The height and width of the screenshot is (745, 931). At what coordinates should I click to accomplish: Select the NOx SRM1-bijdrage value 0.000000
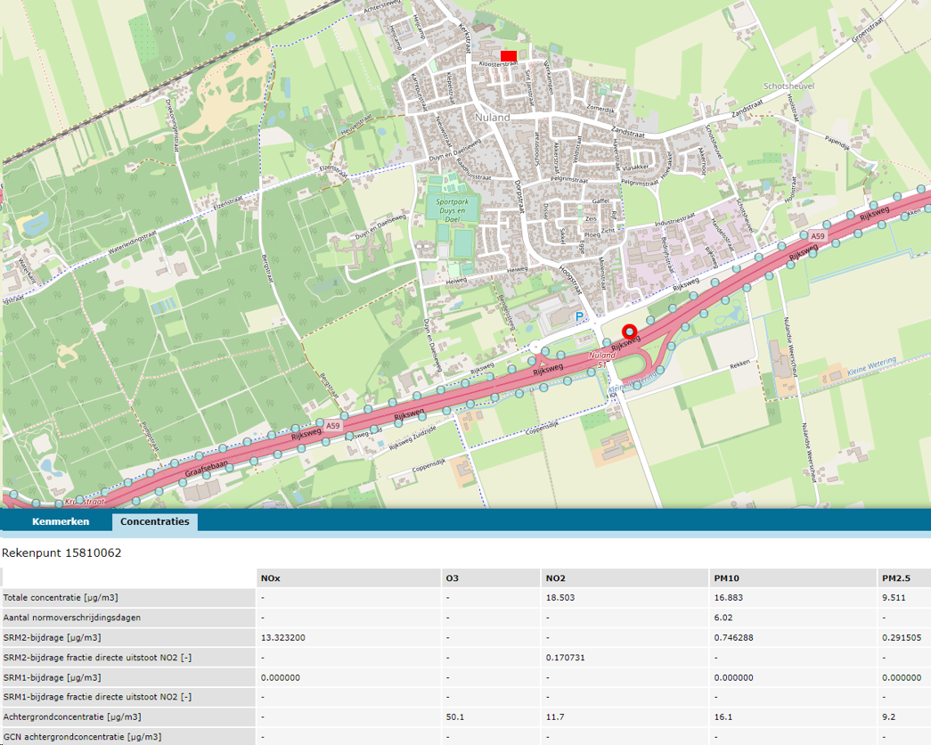281,677
